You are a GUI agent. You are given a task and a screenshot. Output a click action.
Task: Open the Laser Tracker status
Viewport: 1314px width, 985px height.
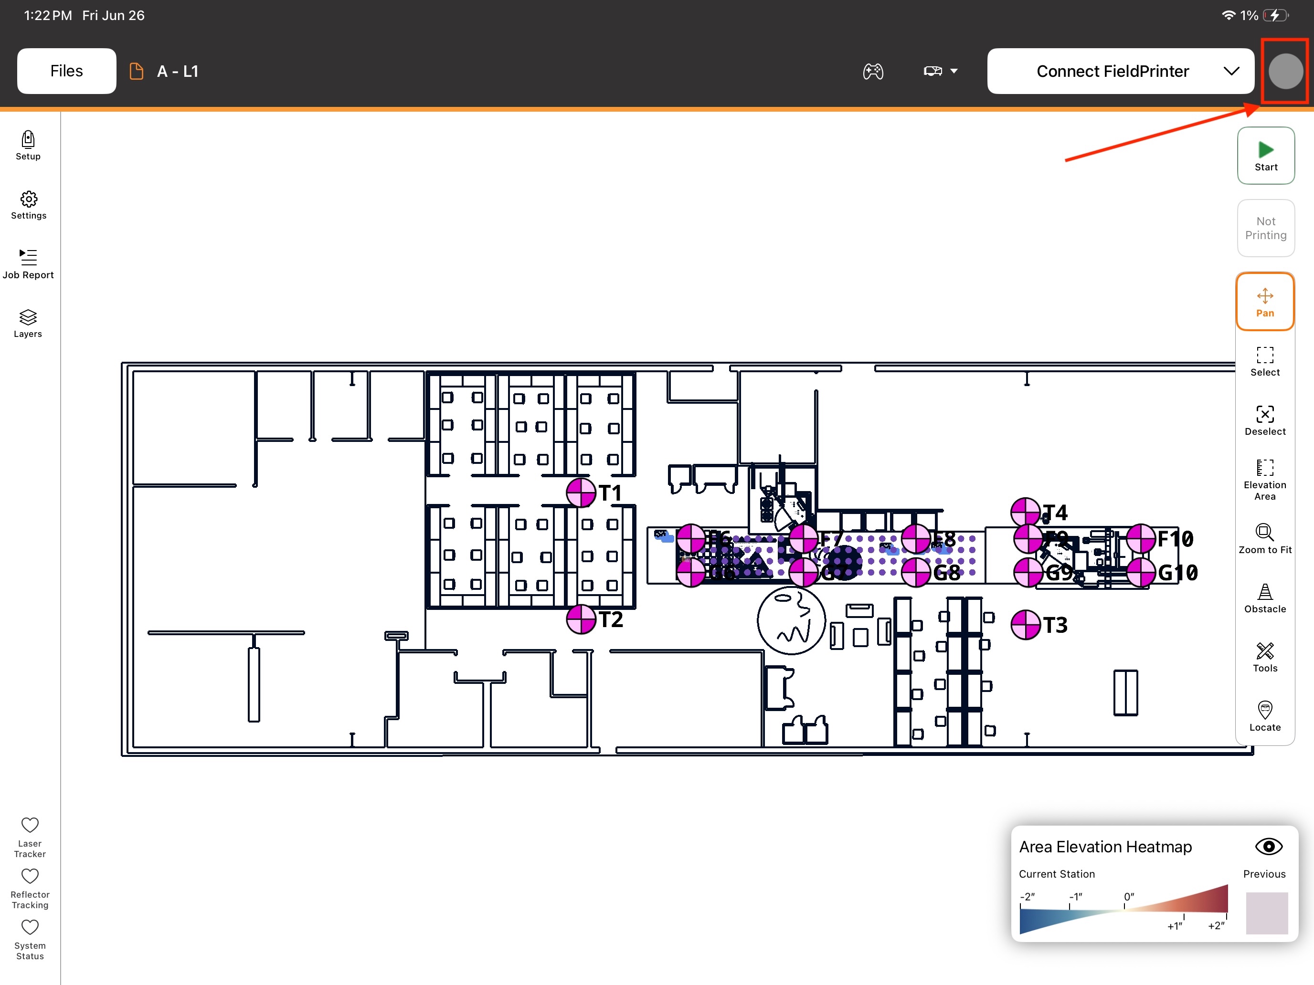point(30,837)
